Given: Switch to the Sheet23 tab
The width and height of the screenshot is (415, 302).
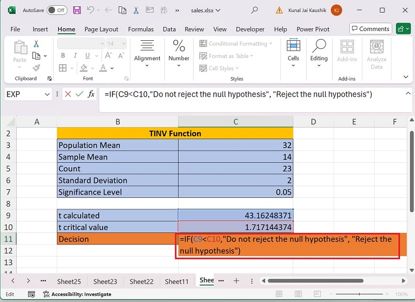Looking at the screenshot, I should pyautogui.click(x=105, y=281).
